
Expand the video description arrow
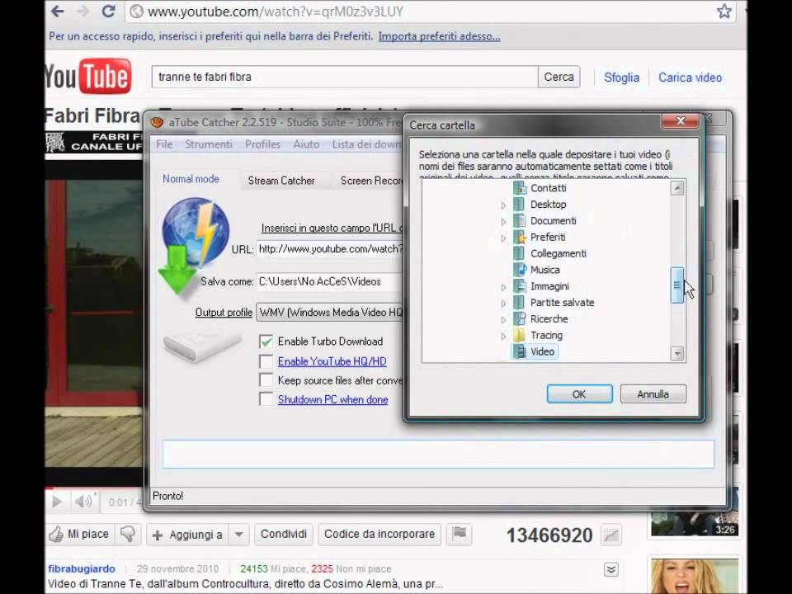pyautogui.click(x=610, y=570)
